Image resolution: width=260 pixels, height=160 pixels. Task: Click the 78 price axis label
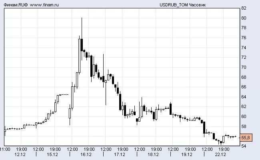click(x=244, y=28)
